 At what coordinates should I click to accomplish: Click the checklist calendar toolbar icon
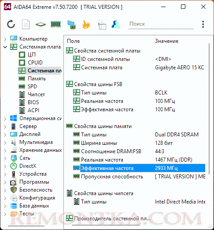point(102,25)
